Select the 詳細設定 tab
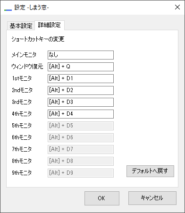The height and width of the screenshot is (213, 185). (50, 25)
